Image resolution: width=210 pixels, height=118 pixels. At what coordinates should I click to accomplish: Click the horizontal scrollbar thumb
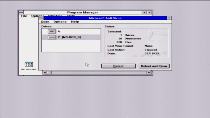coord(49,73)
